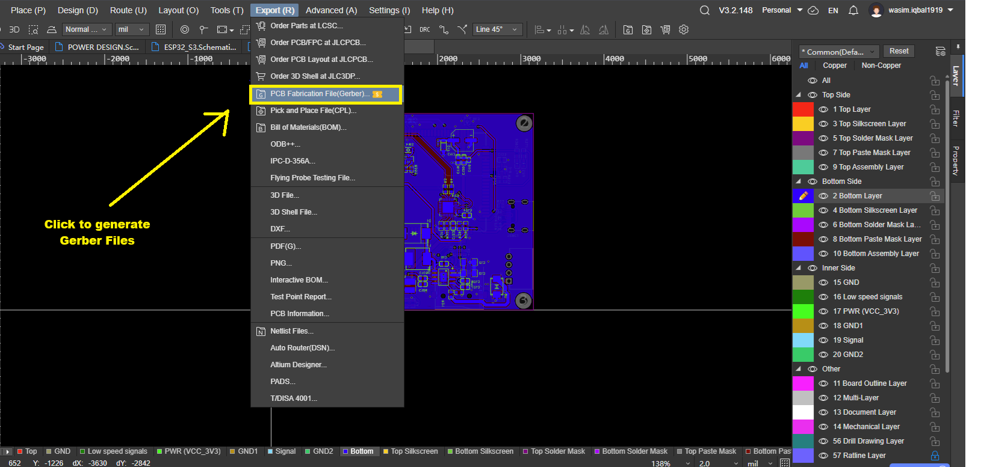The height and width of the screenshot is (467, 981).
Task: Open the toolbar settings gear
Action: pyautogui.click(x=684, y=29)
